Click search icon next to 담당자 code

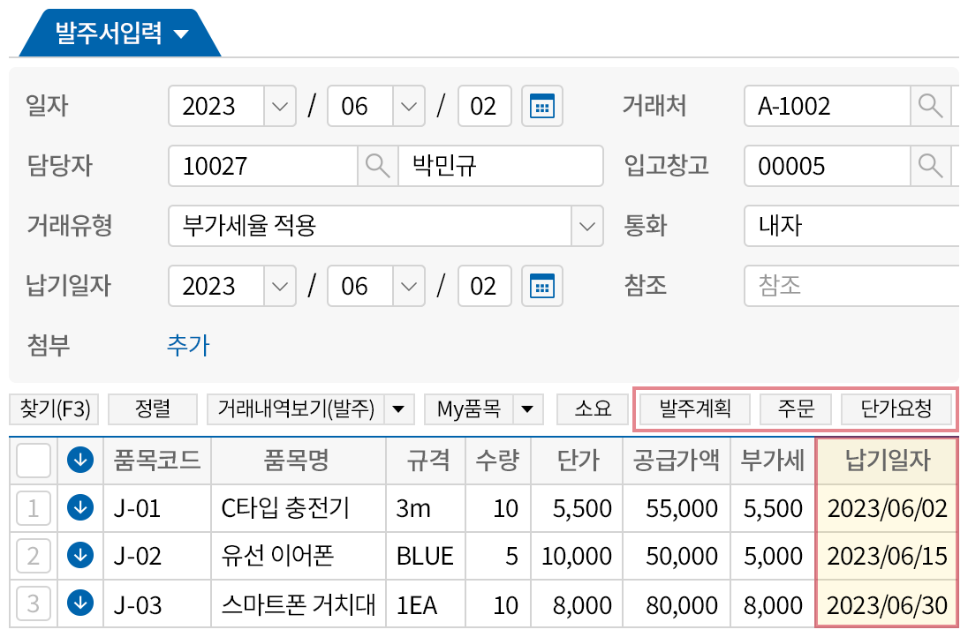pos(377,166)
